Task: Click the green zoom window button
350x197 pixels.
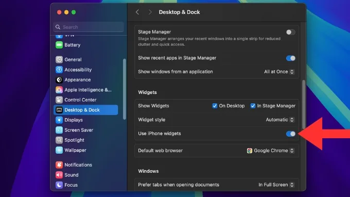Action: [74, 12]
